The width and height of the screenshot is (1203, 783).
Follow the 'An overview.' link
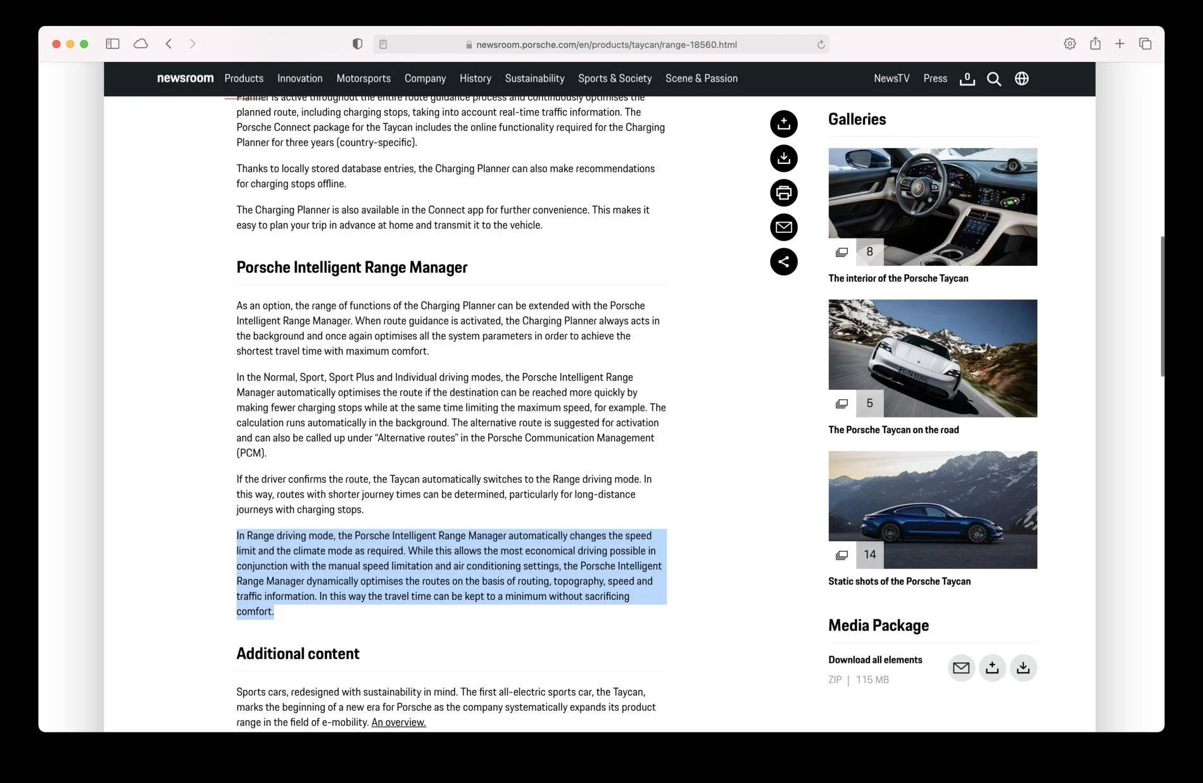coord(398,722)
